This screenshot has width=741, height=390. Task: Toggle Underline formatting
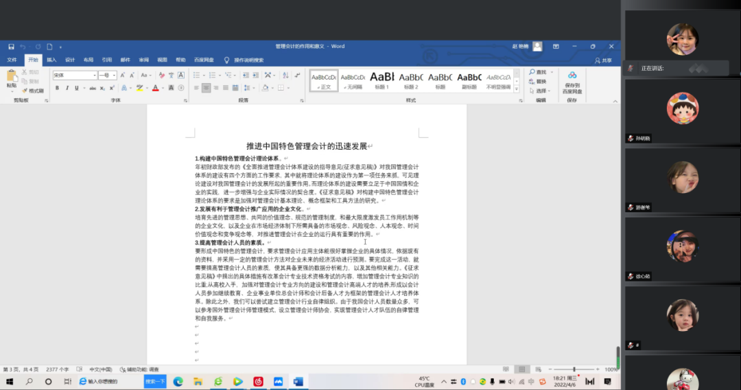[77, 88]
